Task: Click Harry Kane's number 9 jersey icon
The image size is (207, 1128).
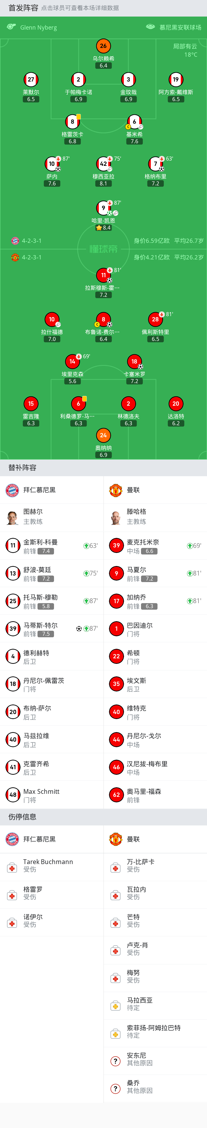Action: (103, 207)
